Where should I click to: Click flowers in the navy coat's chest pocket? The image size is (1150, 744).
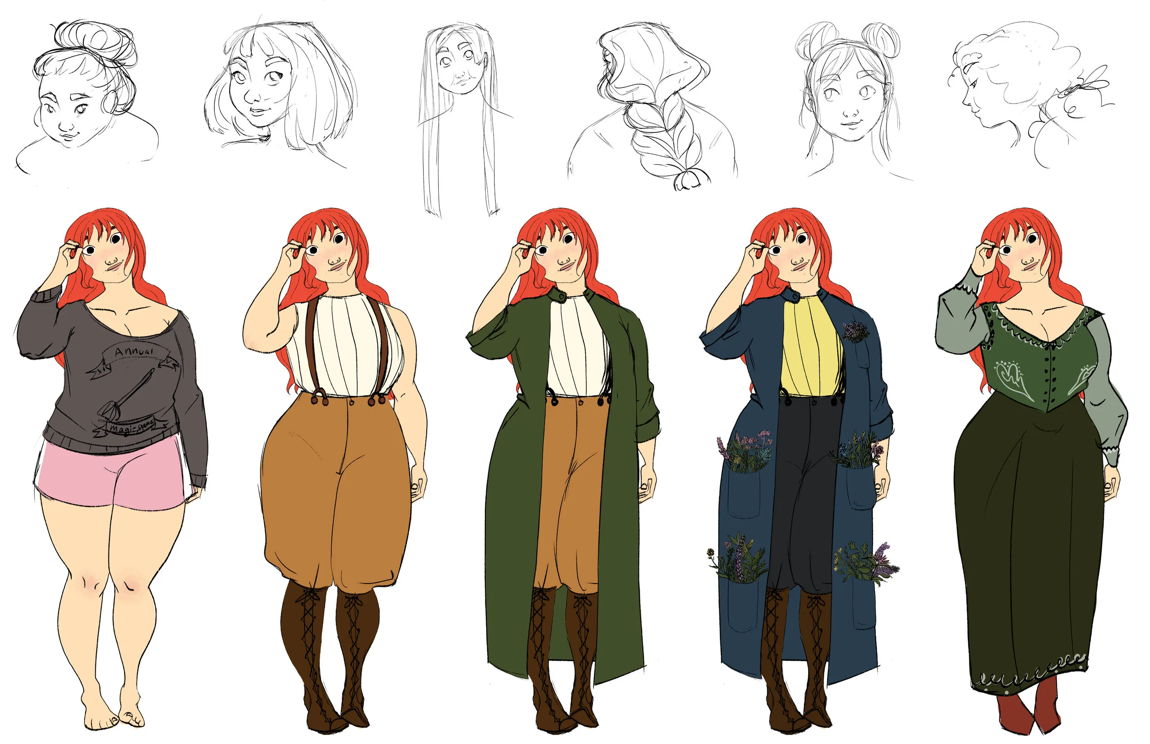(x=855, y=332)
